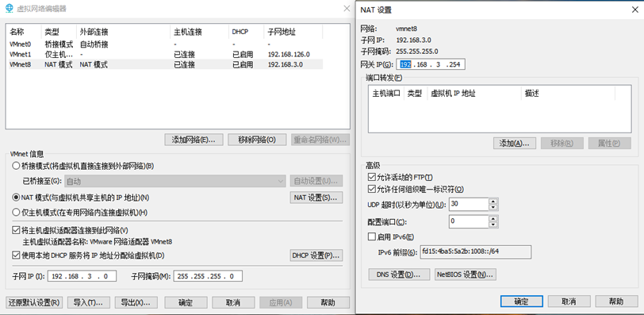Increase 配置端口 value with up arrow
The width and height of the screenshot is (644, 315).
point(493,219)
